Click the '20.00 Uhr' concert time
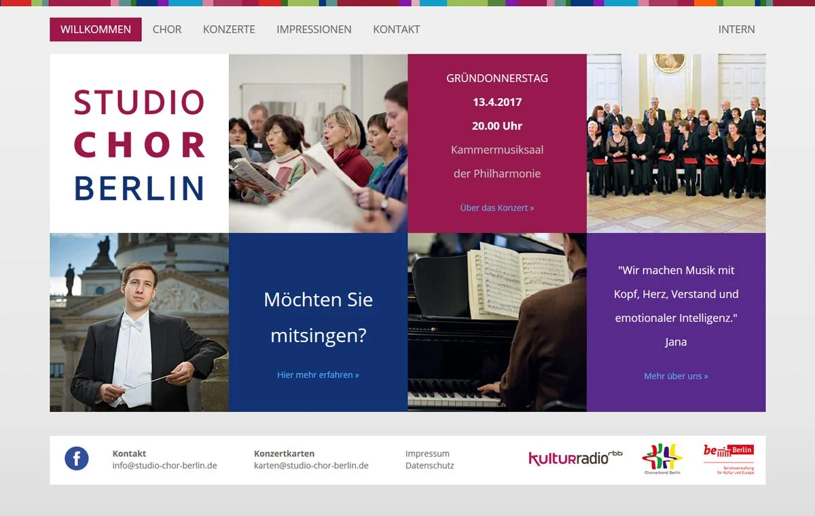This screenshot has width=815, height=516. (497, 126)
